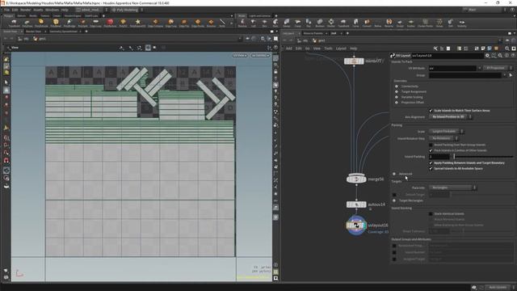Click the group selection arrow button
Image resolution: width=517 pixels, height=291 pixels.
point(511,75)
